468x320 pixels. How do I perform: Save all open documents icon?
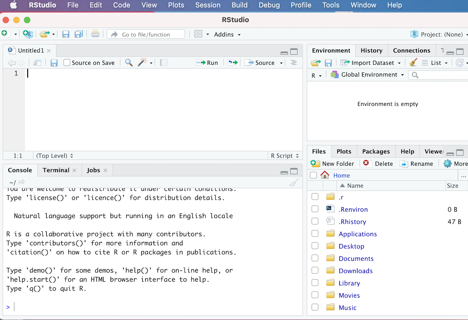[x=79, y=34]
